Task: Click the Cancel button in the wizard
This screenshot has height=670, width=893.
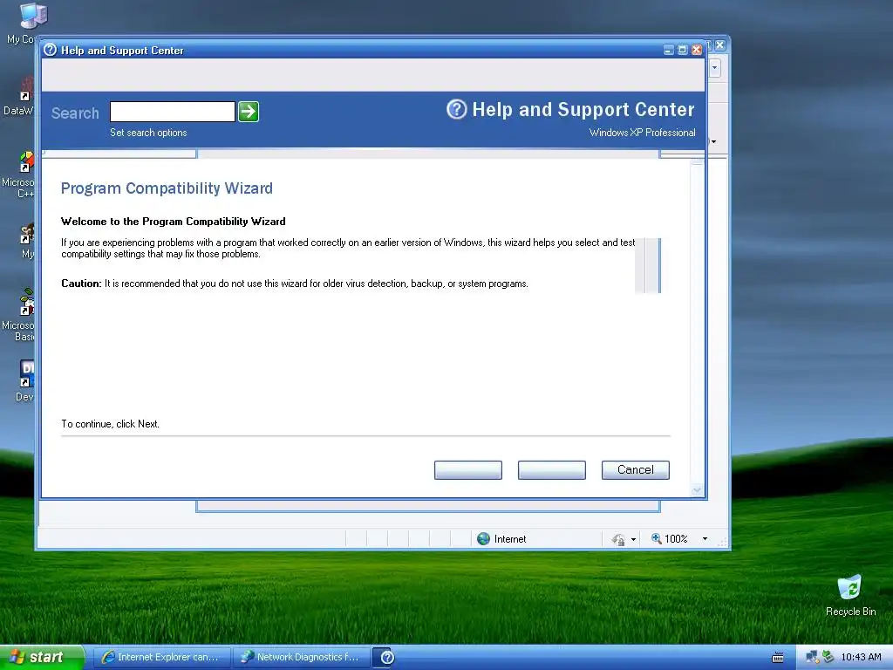Action: coord(636,470)
